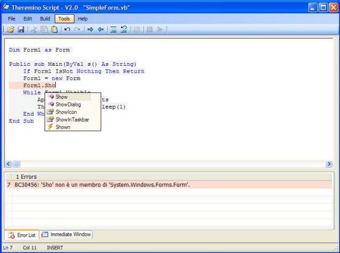The height and width of the screenshot is (253, 340).
Task: Click the right-pointing blue arrow icon
Action: click(90, 30)
